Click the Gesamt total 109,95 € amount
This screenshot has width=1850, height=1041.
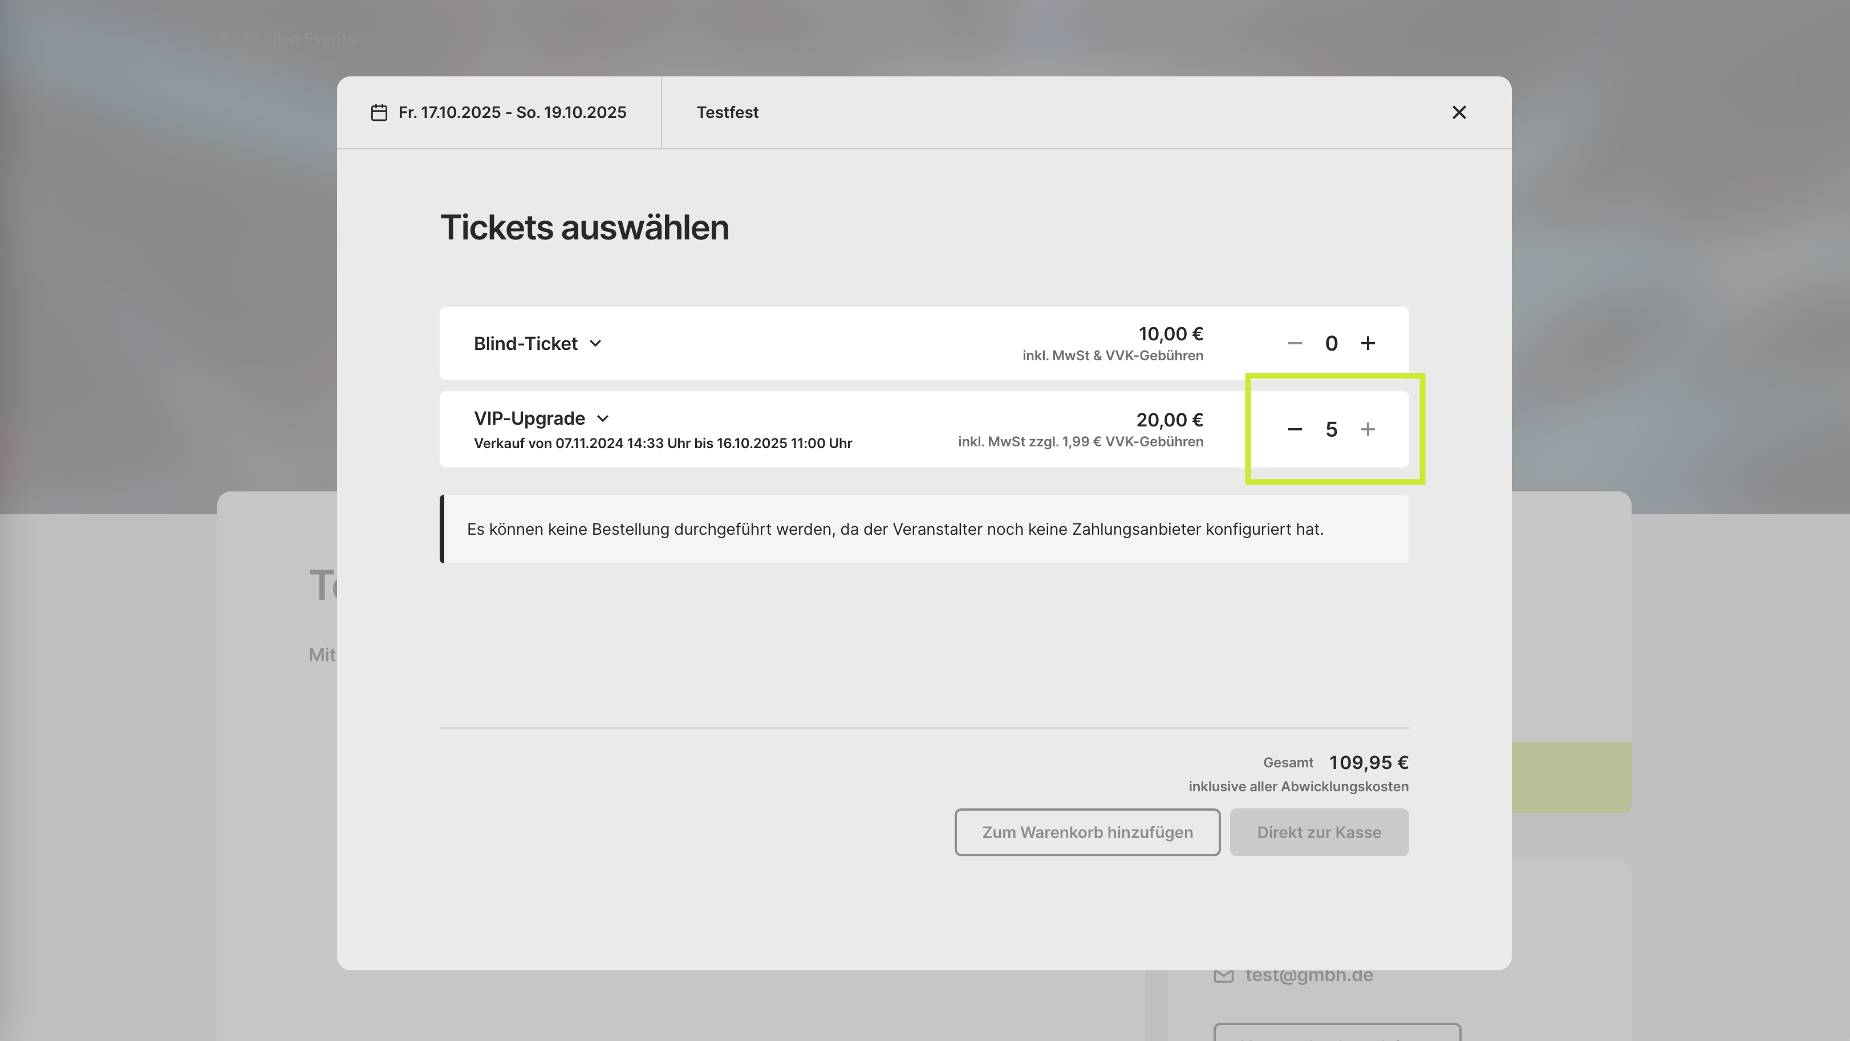coord(1369,762)
